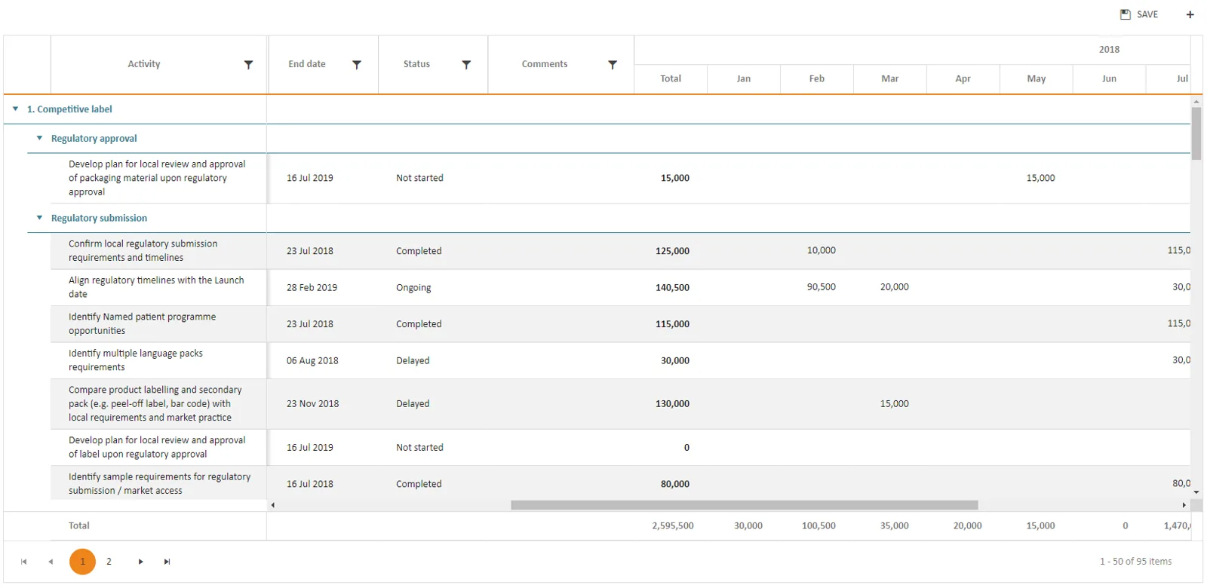The image size is (1207, 588).
Task: Click the Apr column header
Action: click(x=963, y=78)
